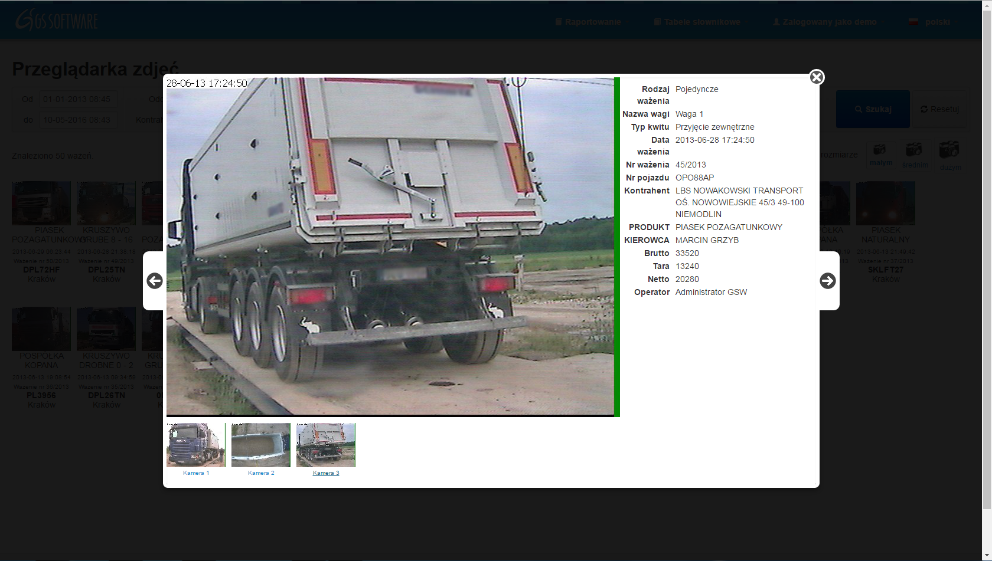Go to next weighing photo
The height and width of the screenshot is (561, 992).
[x=827, y=281]
